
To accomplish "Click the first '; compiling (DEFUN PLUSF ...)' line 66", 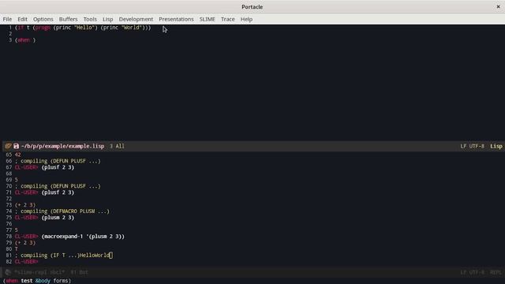I will 58,161.
